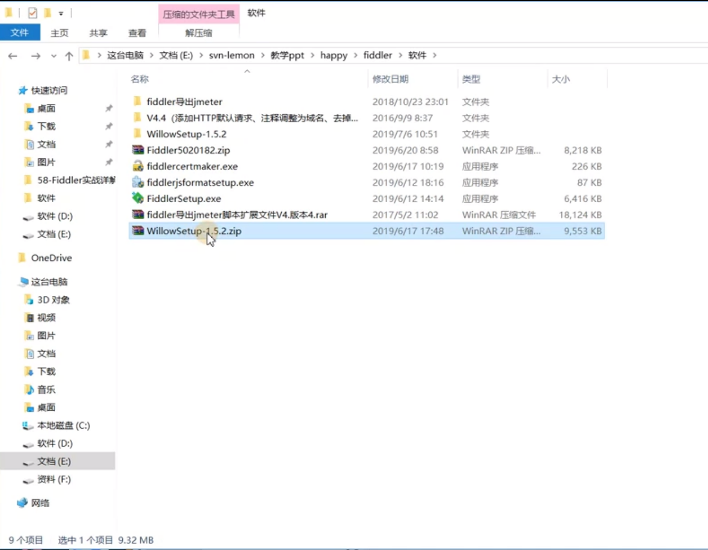The width and height of the screenshot is (708, 550).
Task: Open 图片 under 这台电脑 in sidebar
Action: [x=46, y=336]
